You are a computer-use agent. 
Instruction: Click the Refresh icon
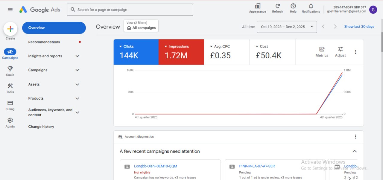[278, 6]
